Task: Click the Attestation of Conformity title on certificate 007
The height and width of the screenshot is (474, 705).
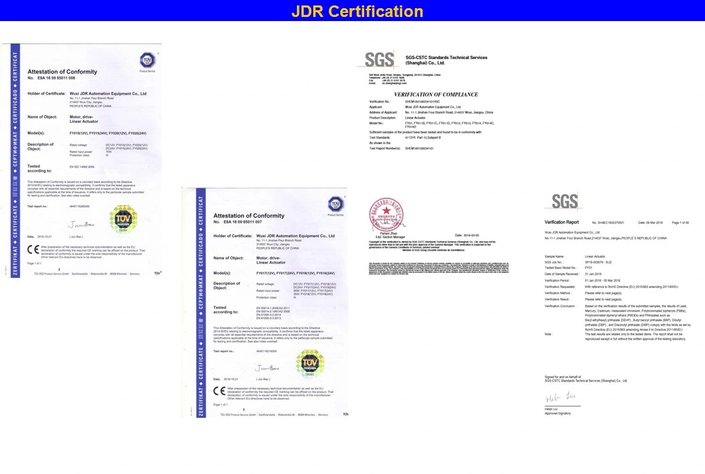Action: coord(249,216)
